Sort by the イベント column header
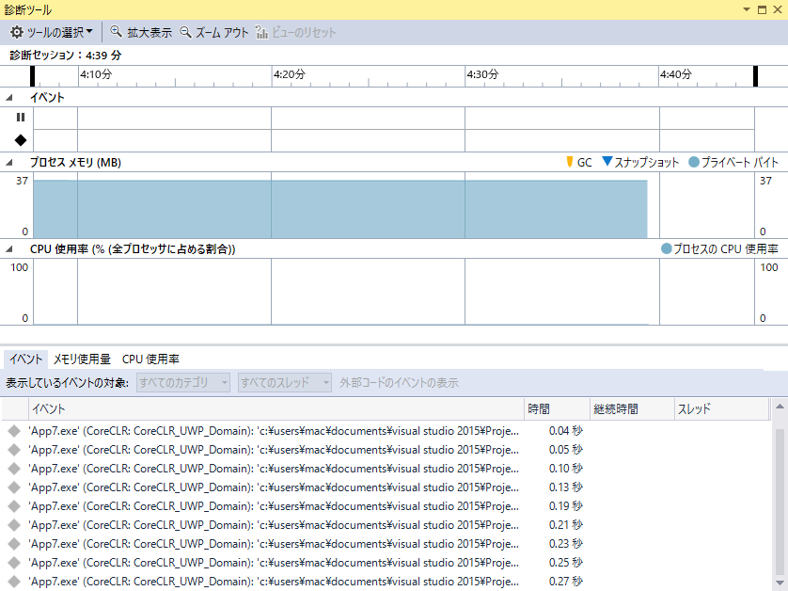The width and height of the screenshot is (788, 591). coord(276,409)
